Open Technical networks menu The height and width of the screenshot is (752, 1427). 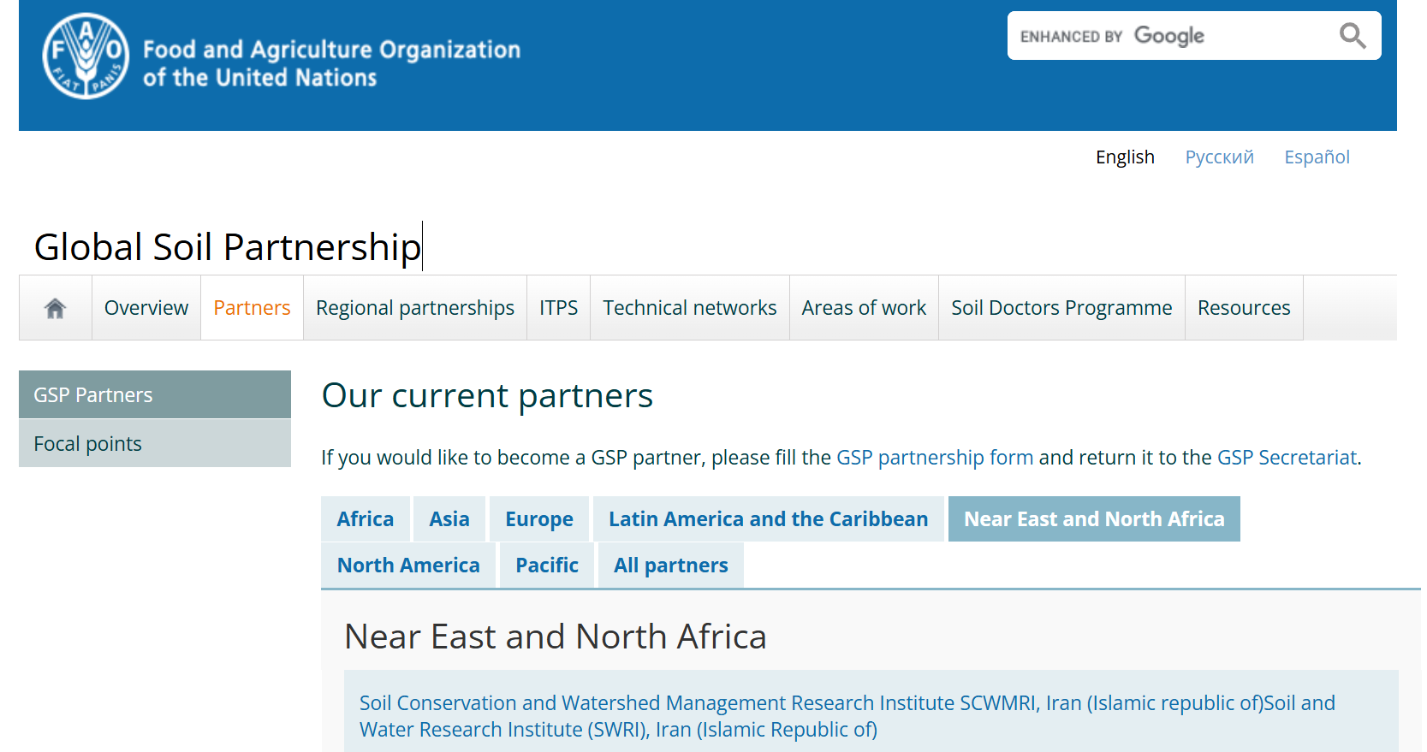click(x=689, y=308)
